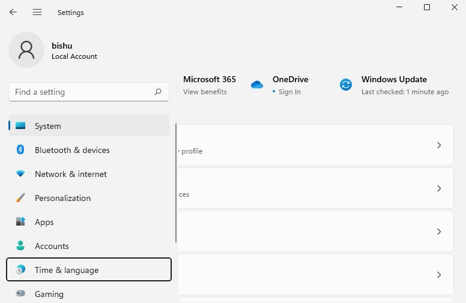Close the Settings window
466x303 pixels.
(x=455, y=7)
